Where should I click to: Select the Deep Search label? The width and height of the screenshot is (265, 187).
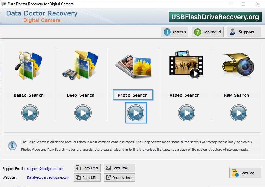point(81,95)
